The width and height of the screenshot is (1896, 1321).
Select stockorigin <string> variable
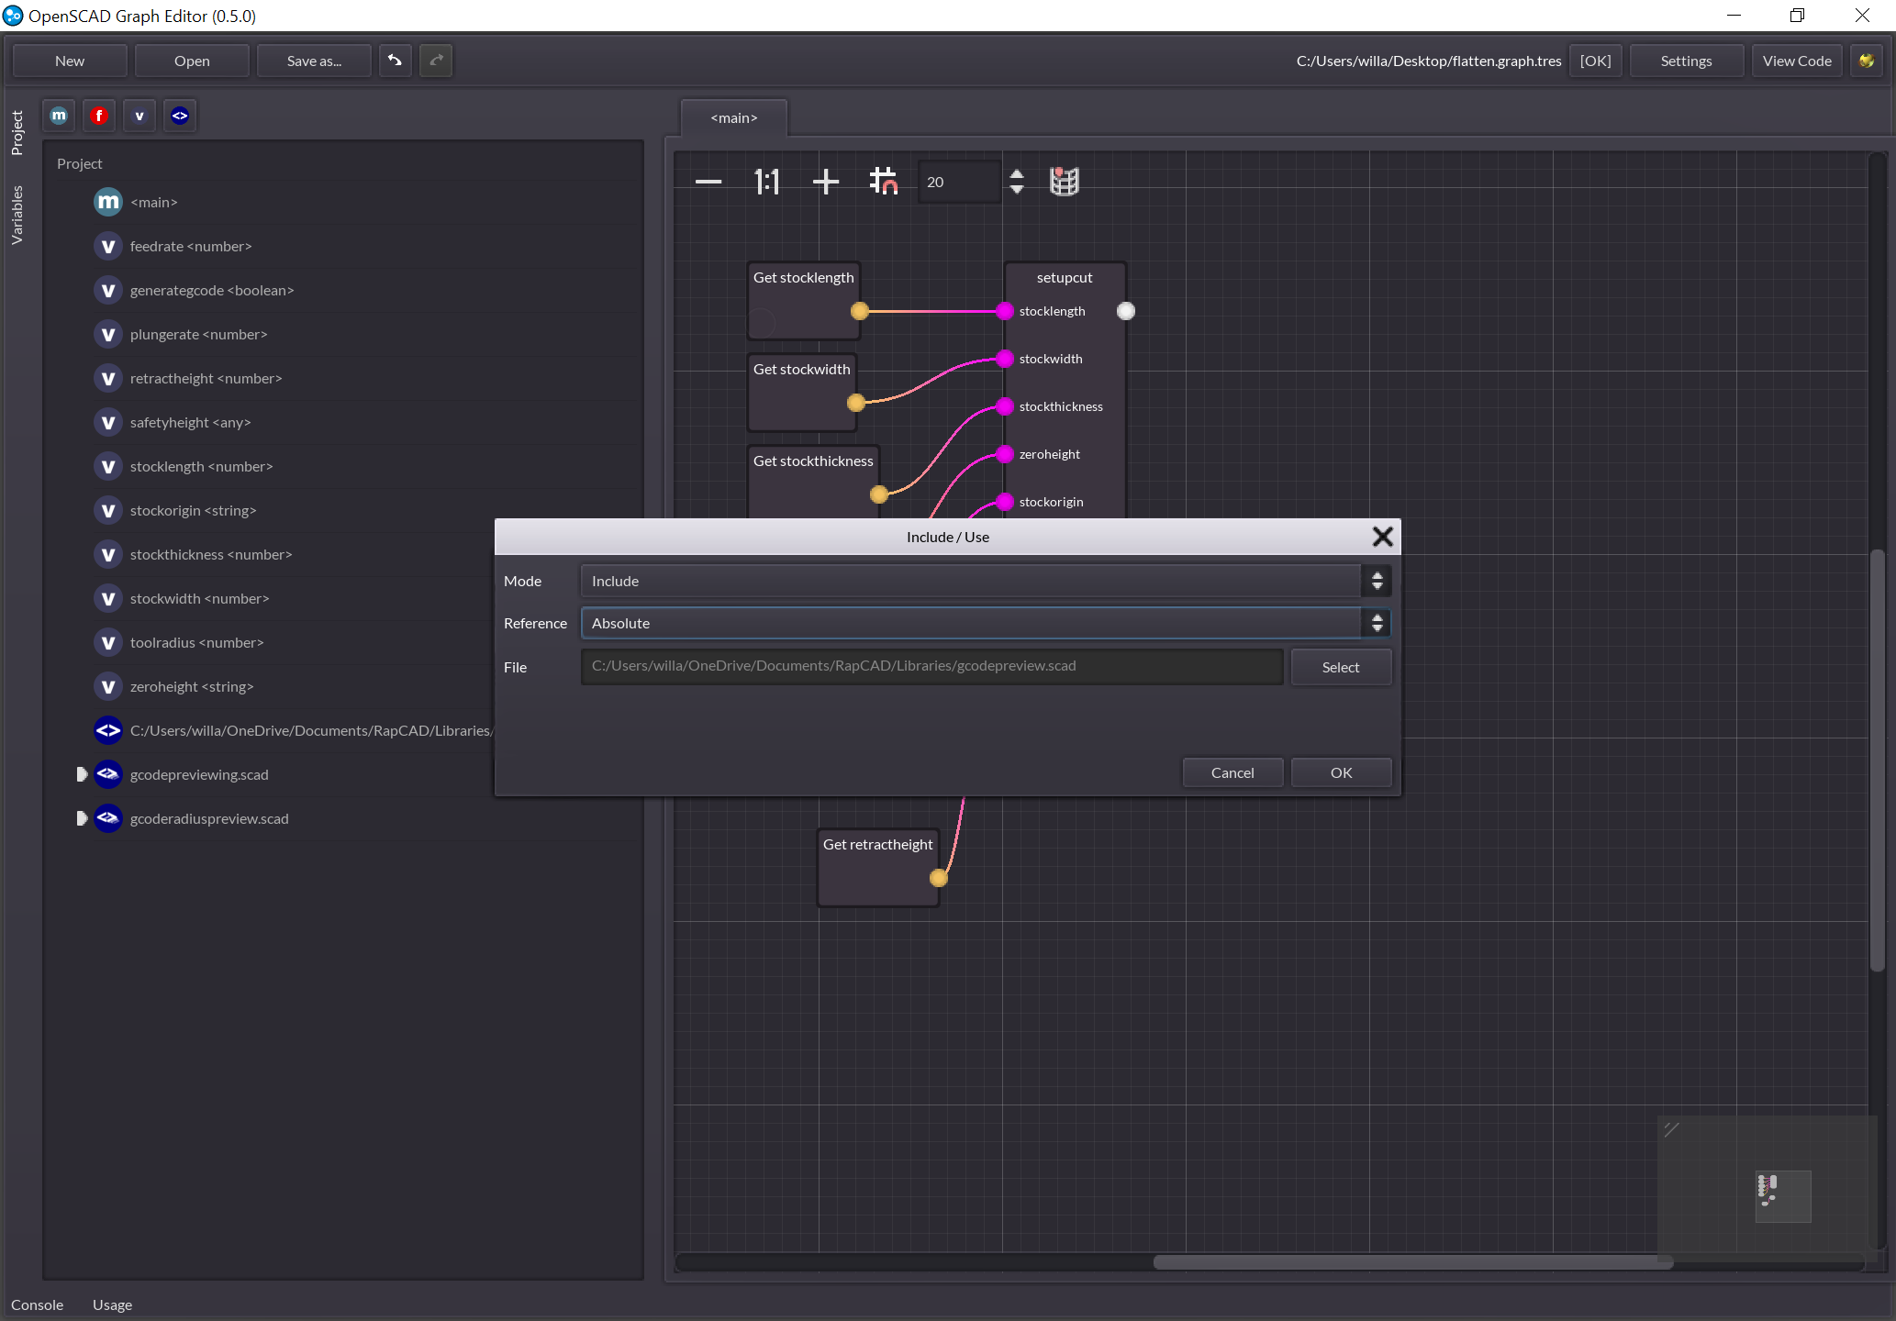coord(193,510)
